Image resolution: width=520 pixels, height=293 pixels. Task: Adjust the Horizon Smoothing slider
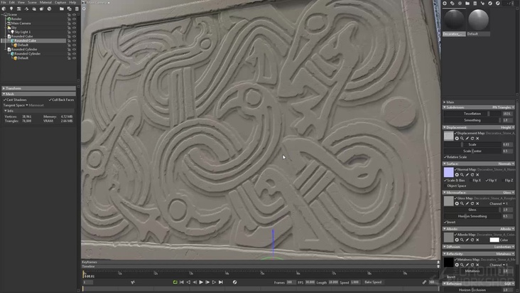(x=473, y=216)
